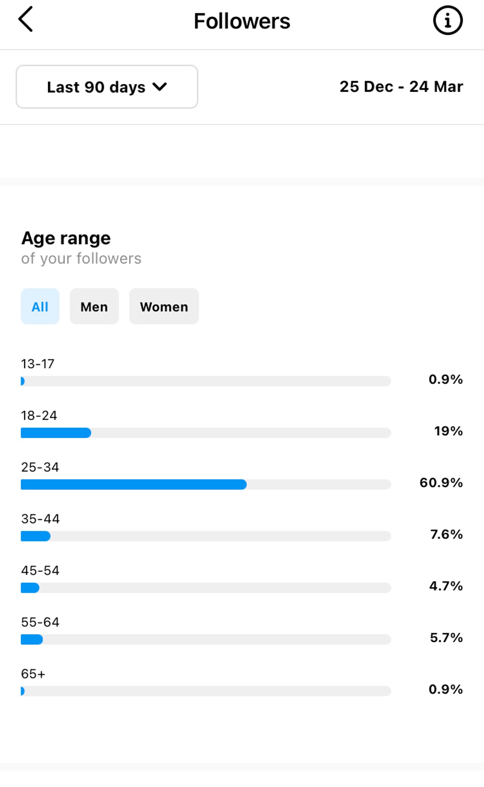Click the Followers screen title
Viewport: 484px width, 787px height.
[242, 21]
